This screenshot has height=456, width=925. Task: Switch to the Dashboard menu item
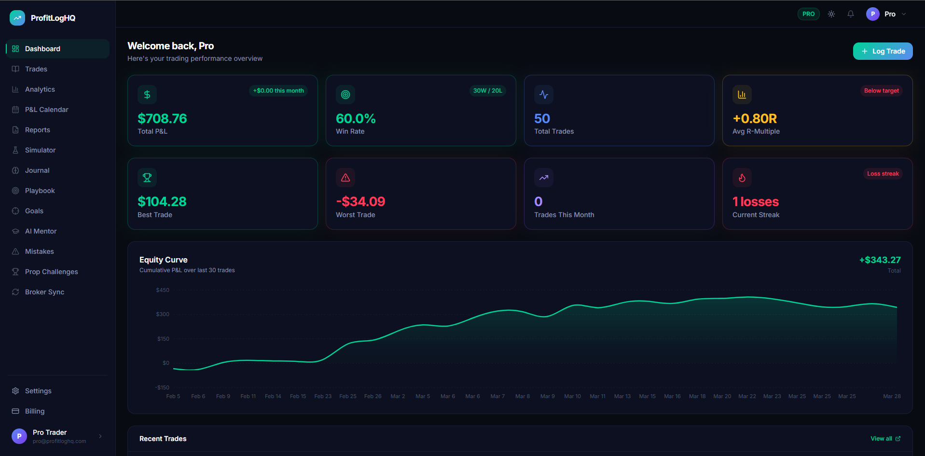pyautogui.click(x=42, y=48)
